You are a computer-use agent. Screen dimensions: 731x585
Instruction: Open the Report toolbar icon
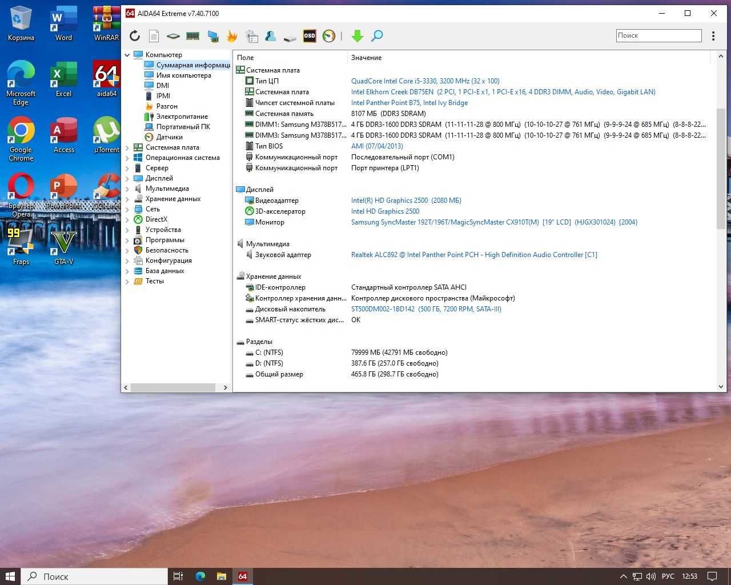[154, 36]
